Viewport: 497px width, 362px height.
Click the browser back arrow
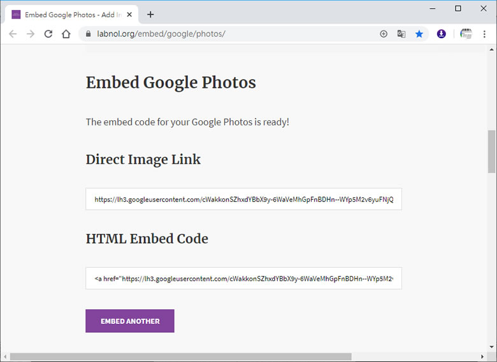[x=13, y=34]
